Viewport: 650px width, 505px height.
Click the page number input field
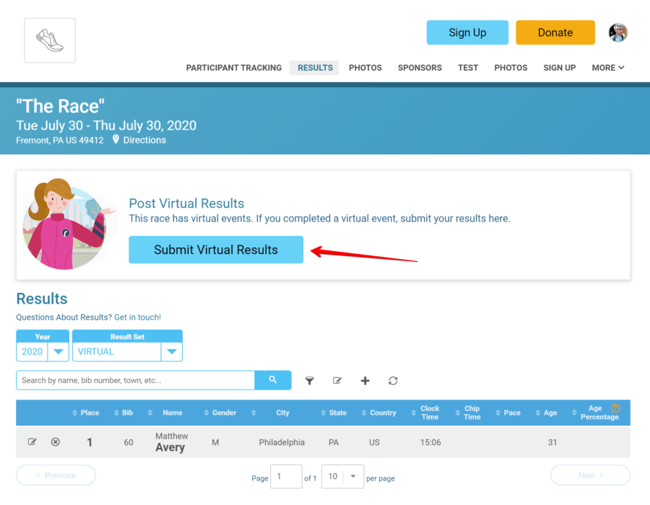(286, 476)
